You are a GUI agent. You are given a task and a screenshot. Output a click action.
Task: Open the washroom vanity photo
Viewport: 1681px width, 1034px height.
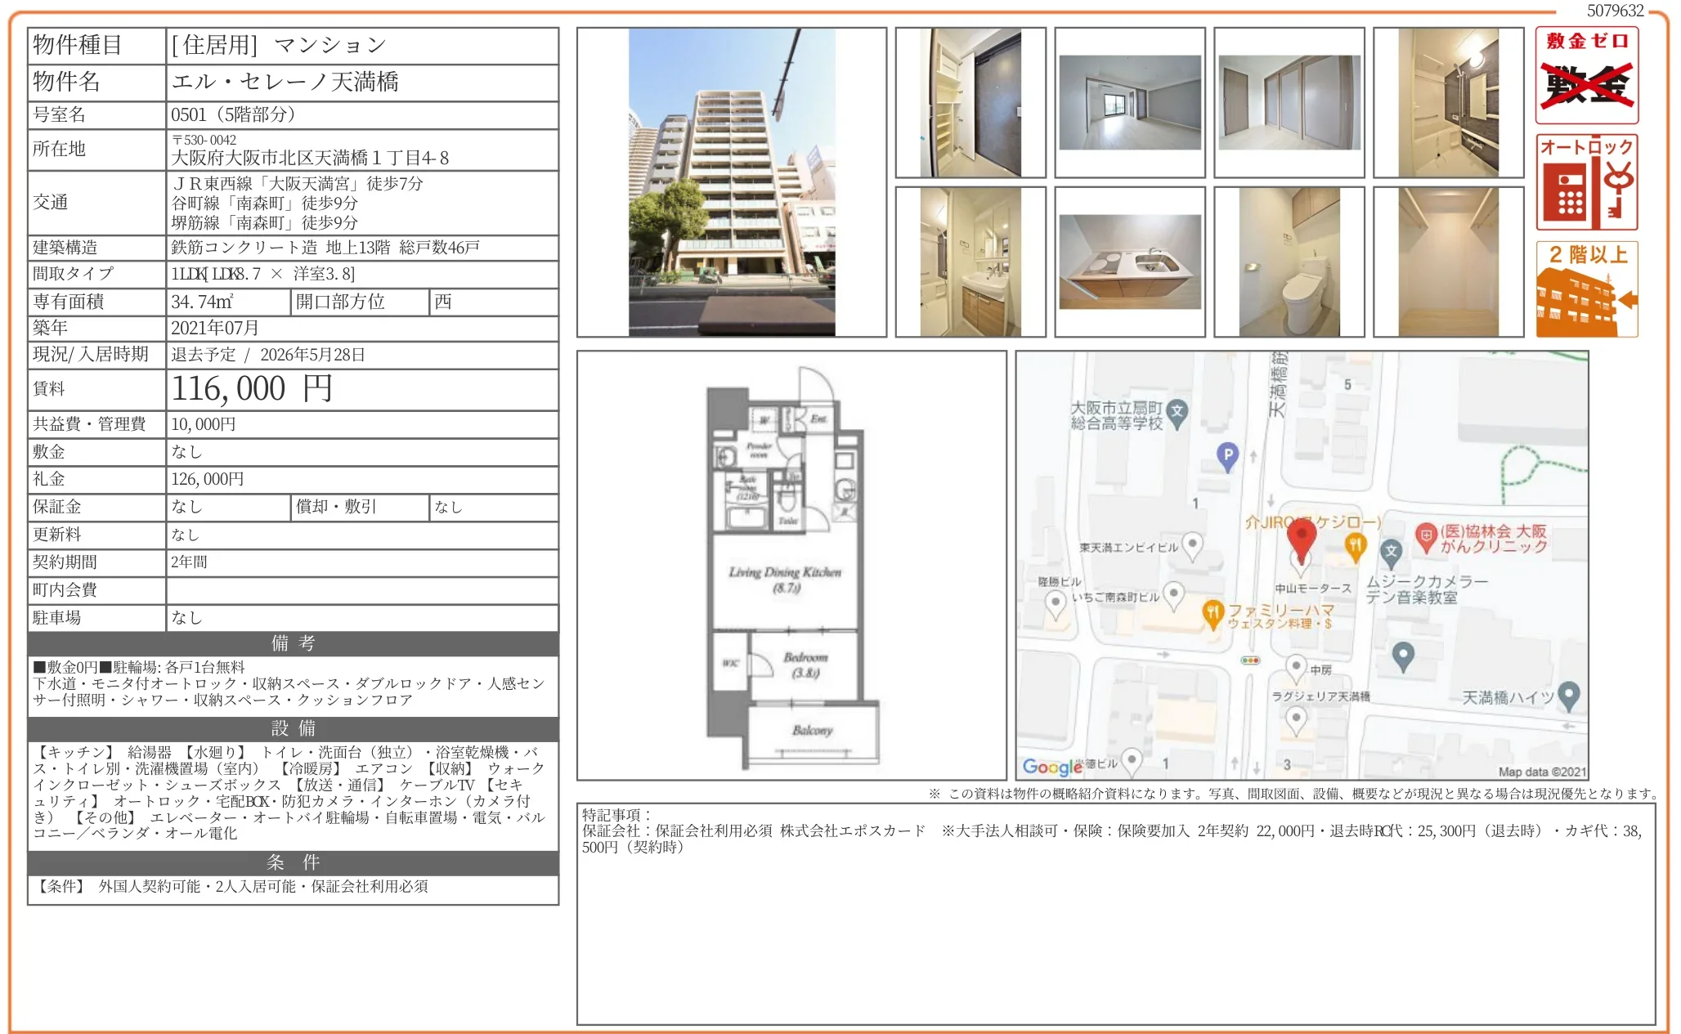[x=970, y=262]
